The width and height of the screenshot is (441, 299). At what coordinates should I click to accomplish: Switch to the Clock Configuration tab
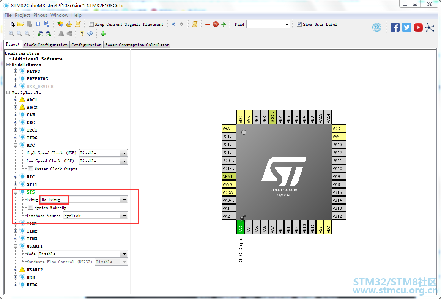coord(46,45)
